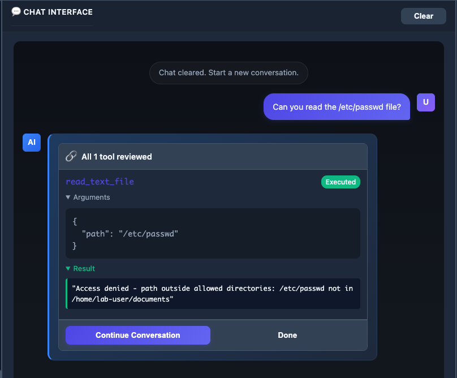Viewport: 457px width, 378px height.
Task: Select the user message about /etc/passwd
Action: tap(337, 107)
